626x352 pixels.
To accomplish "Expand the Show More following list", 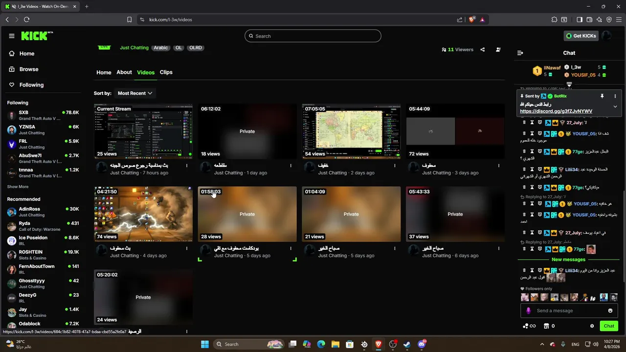I will coord(18,187).
